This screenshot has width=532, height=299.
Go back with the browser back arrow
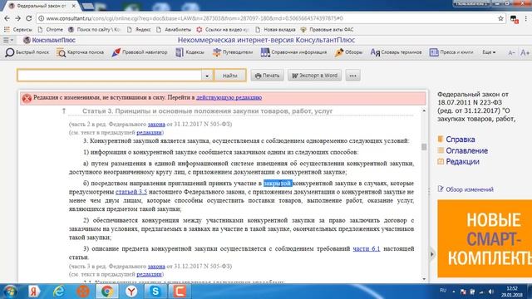[7, 18]
